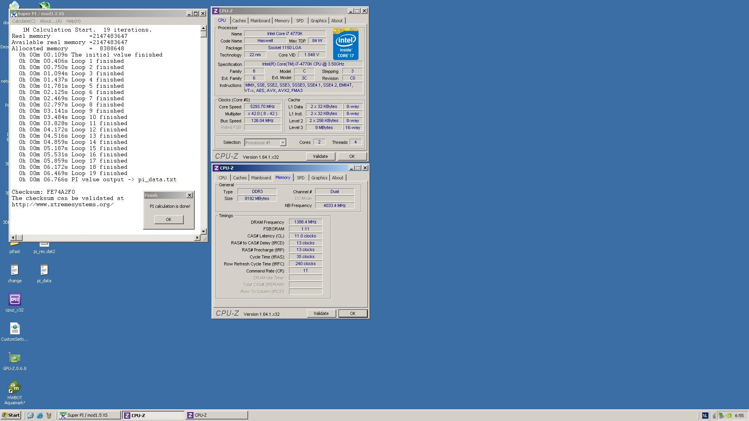Click the Intel Core i7 logo
Viewport: 749px width, 421px height.
point(346,44)
